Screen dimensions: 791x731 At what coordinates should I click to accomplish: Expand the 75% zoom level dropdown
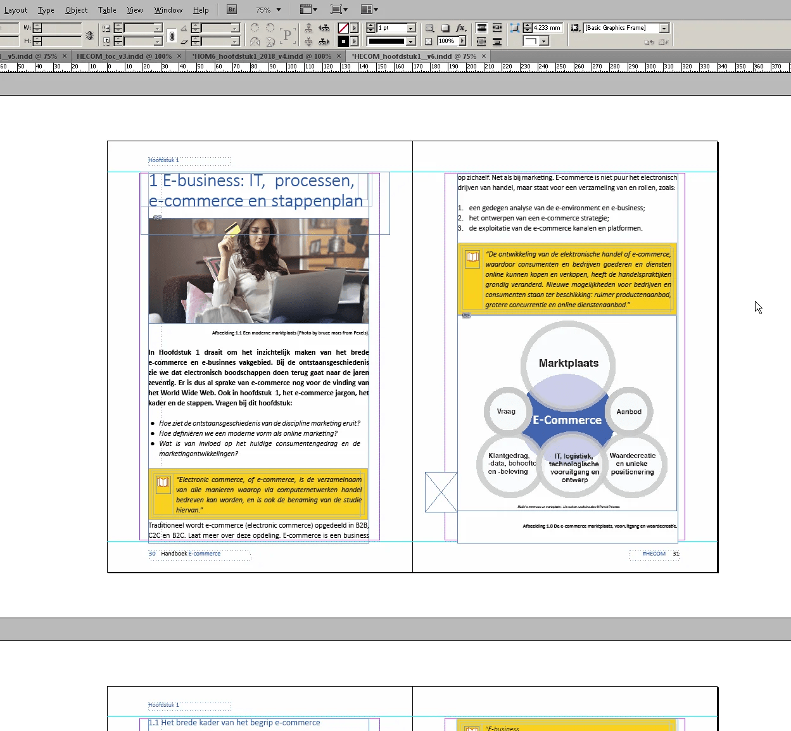[278, 10]
